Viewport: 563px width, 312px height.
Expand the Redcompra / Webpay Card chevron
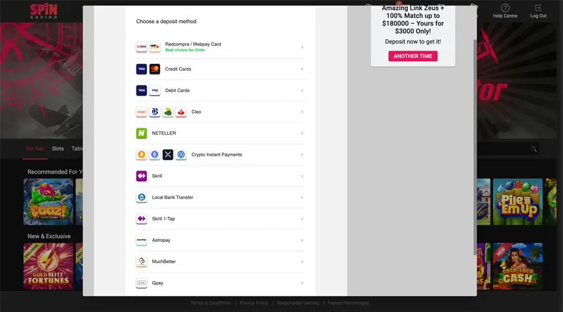pos(302,47)
